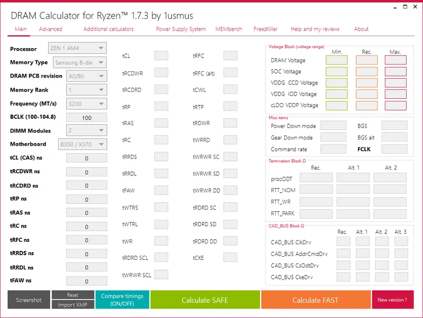Click the Import XMP button
Viewport: 423px width, 318px height.
[73, 304]
